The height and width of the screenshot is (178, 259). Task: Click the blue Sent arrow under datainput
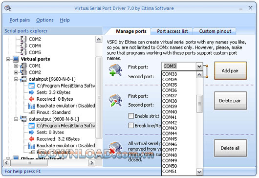coord(31,92)
